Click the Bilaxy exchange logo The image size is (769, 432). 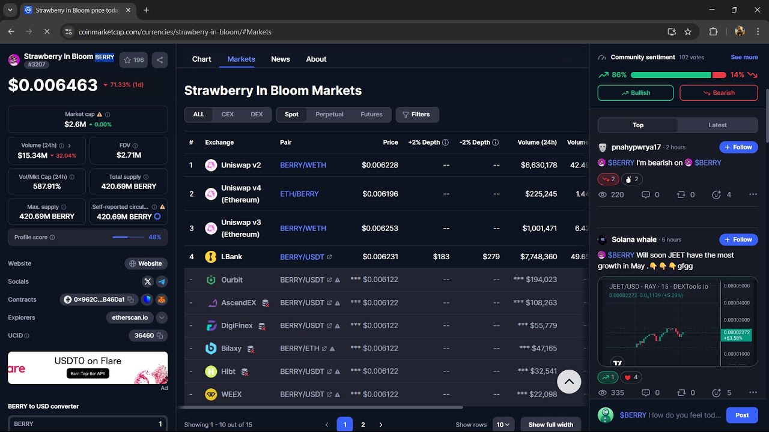coord(211,349)
